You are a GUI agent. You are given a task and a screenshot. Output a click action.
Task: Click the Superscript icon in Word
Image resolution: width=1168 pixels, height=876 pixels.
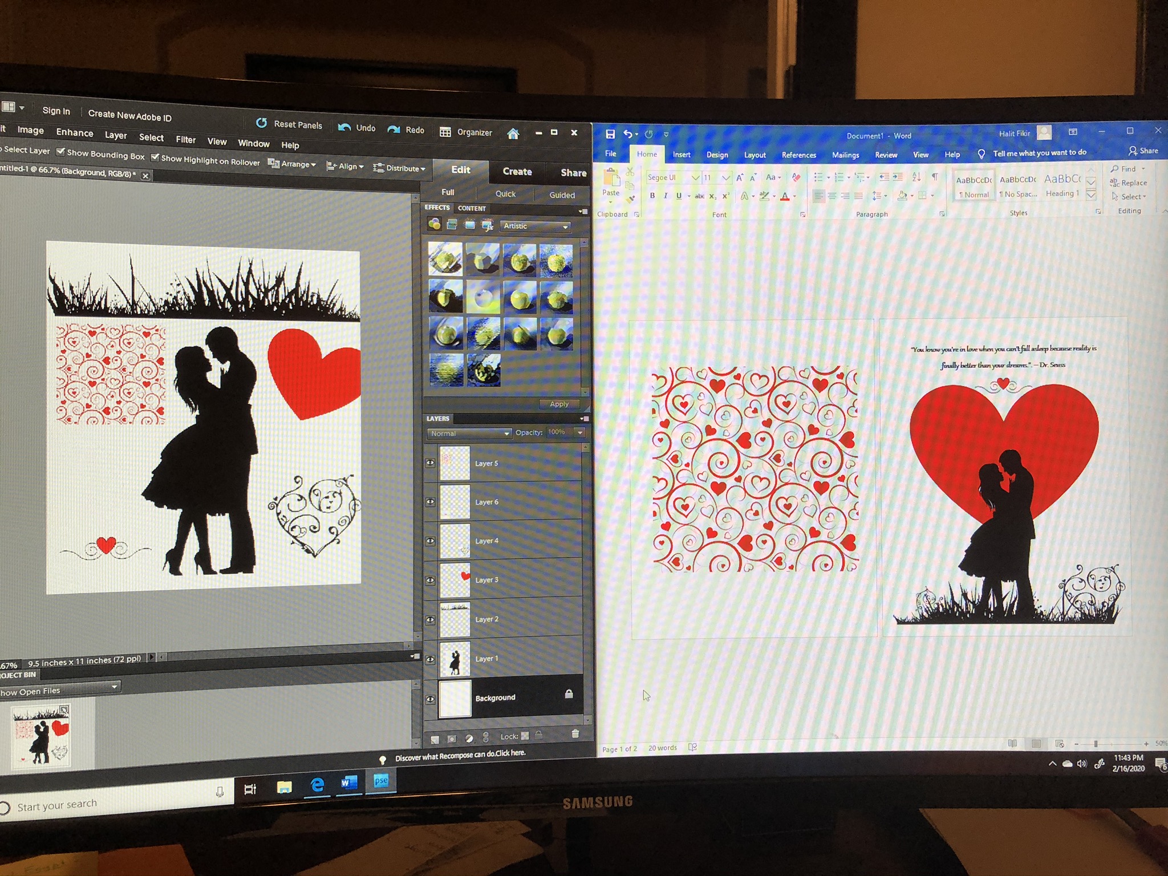coord(725,196)
